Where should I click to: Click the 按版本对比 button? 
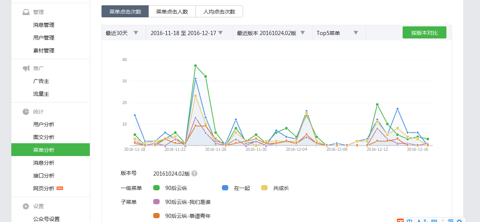click(424, 32)
